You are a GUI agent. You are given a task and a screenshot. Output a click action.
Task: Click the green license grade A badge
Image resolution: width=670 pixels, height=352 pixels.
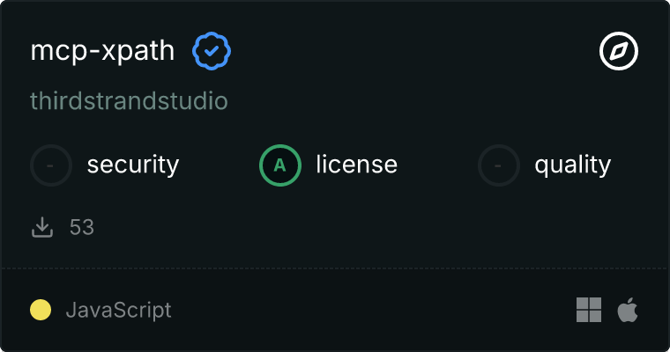pos(280,165)
